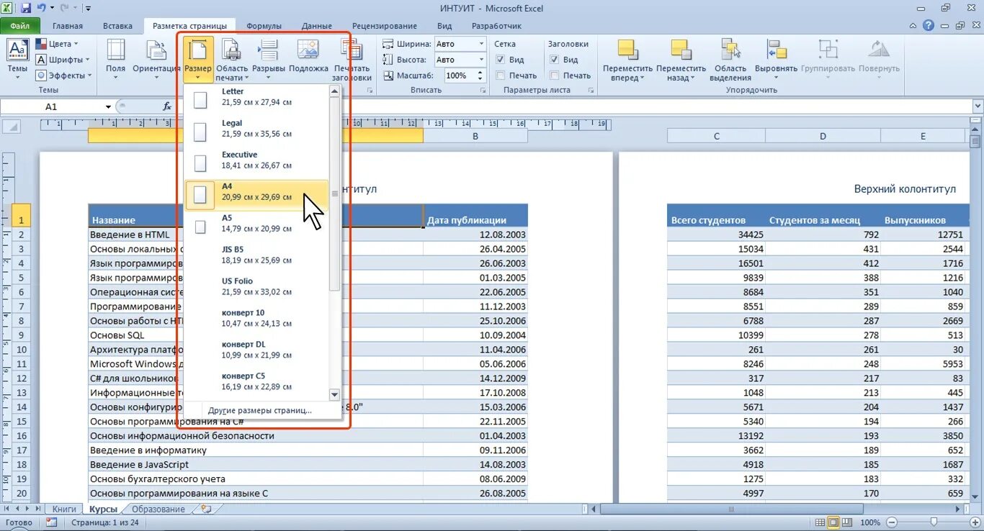This screenshot has height=531, width=984.
Task: Switch to the Рецензирование ribbon tab
Action: pos(384,26)
